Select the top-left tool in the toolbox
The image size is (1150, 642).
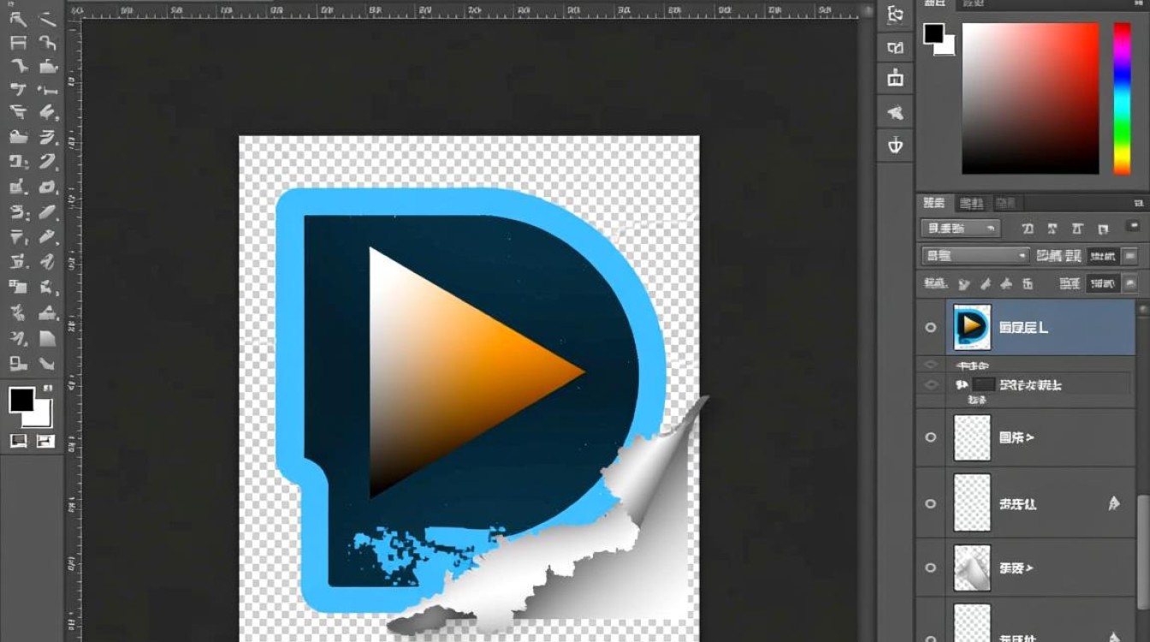click(19, 21)
